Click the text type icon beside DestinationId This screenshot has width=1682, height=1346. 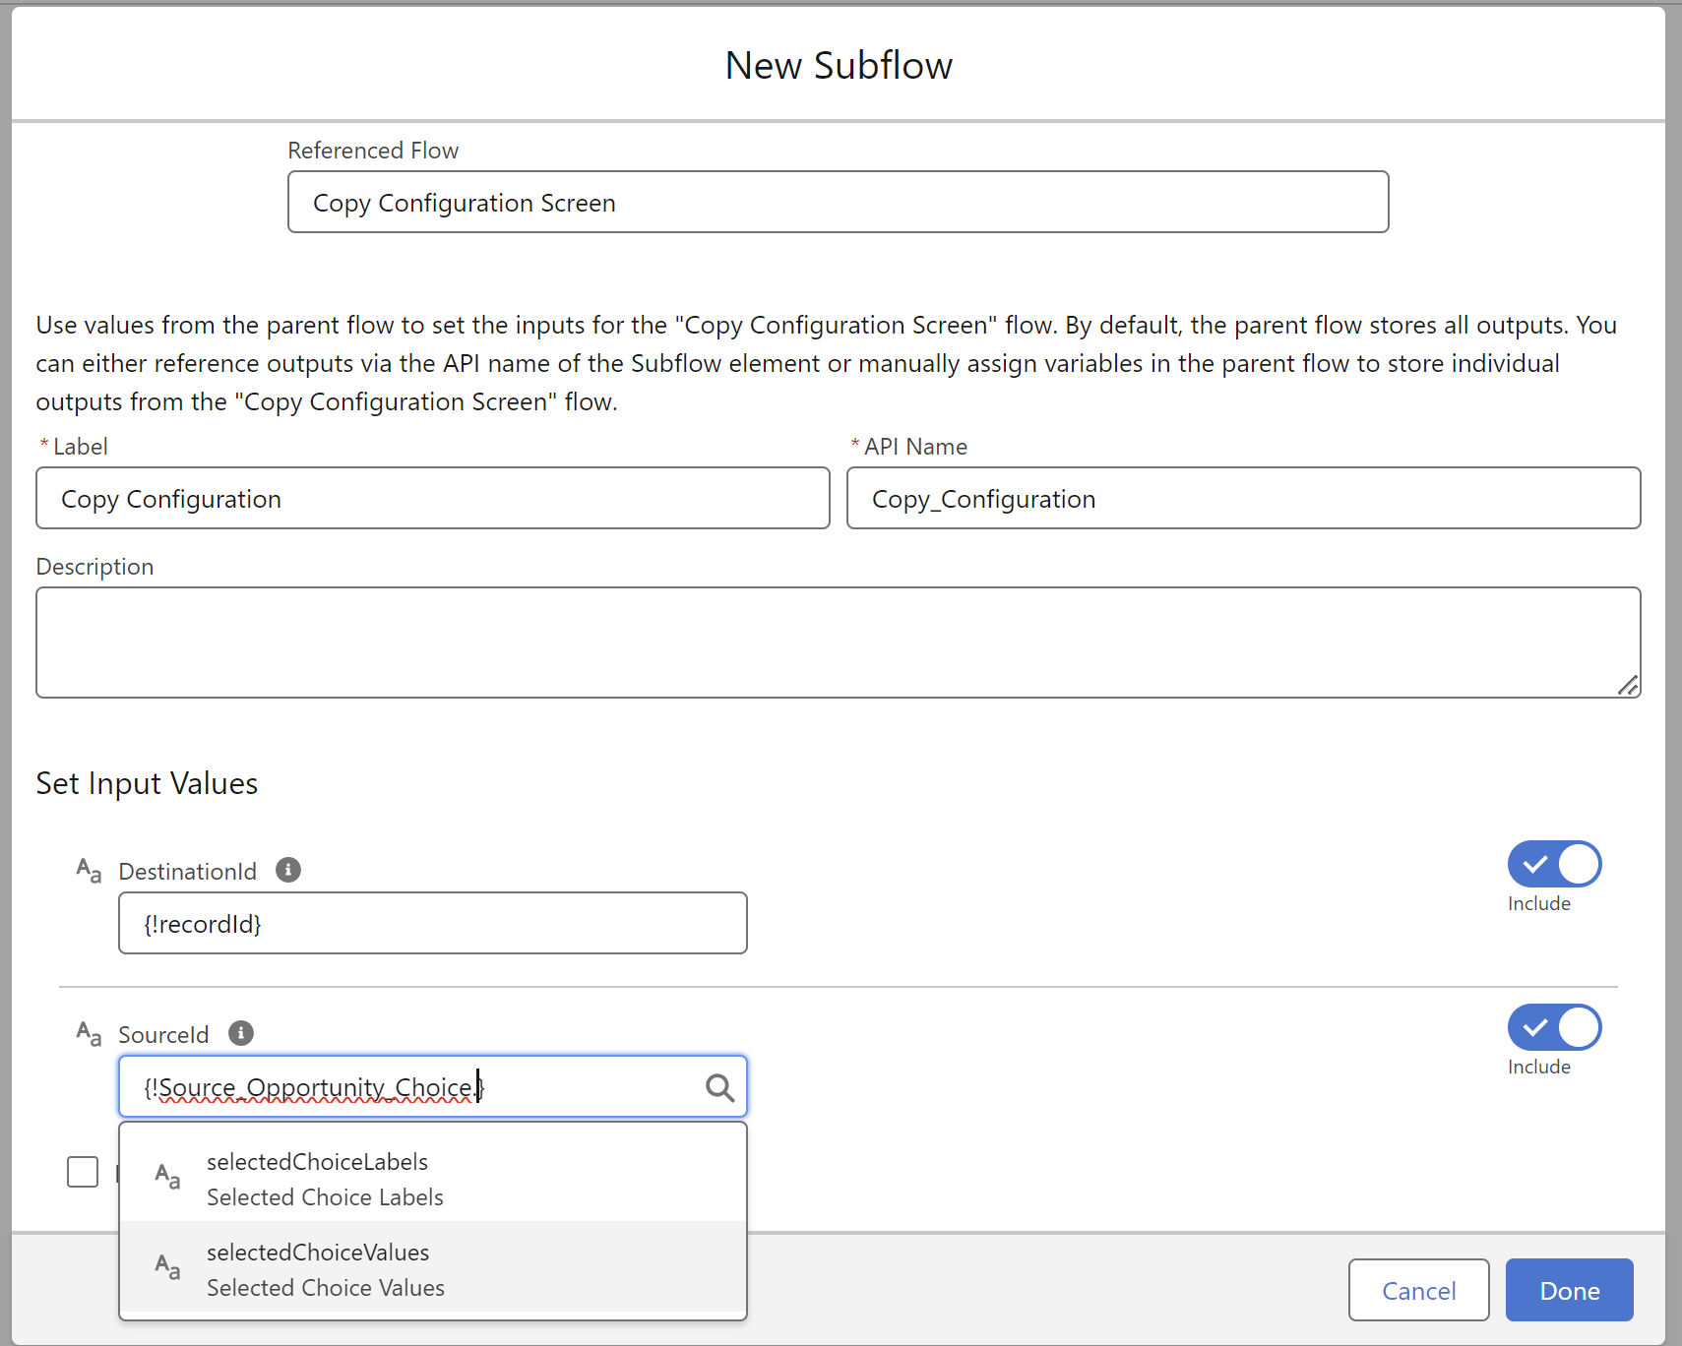tap(89, 871)
